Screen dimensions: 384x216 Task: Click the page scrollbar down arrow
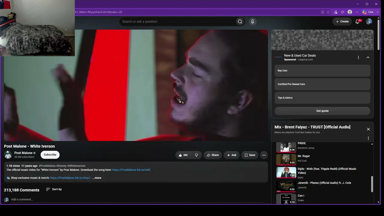click(x=379, y=202)
